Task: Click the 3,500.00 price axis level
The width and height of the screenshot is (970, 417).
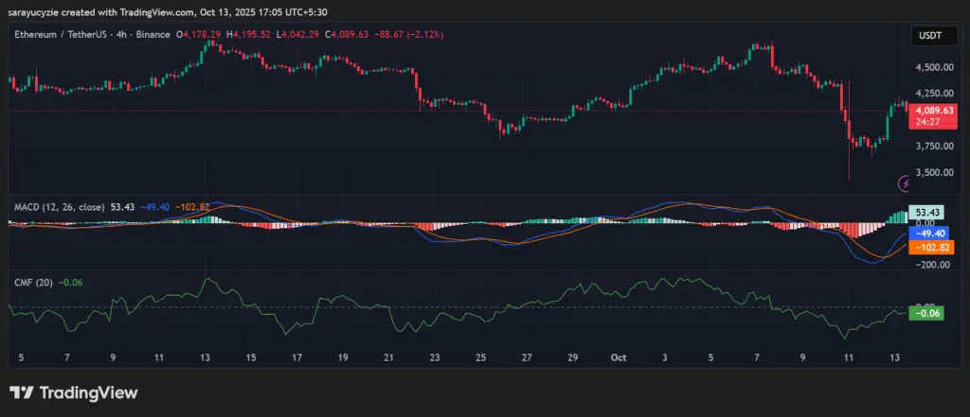Action: click(933, 173)
